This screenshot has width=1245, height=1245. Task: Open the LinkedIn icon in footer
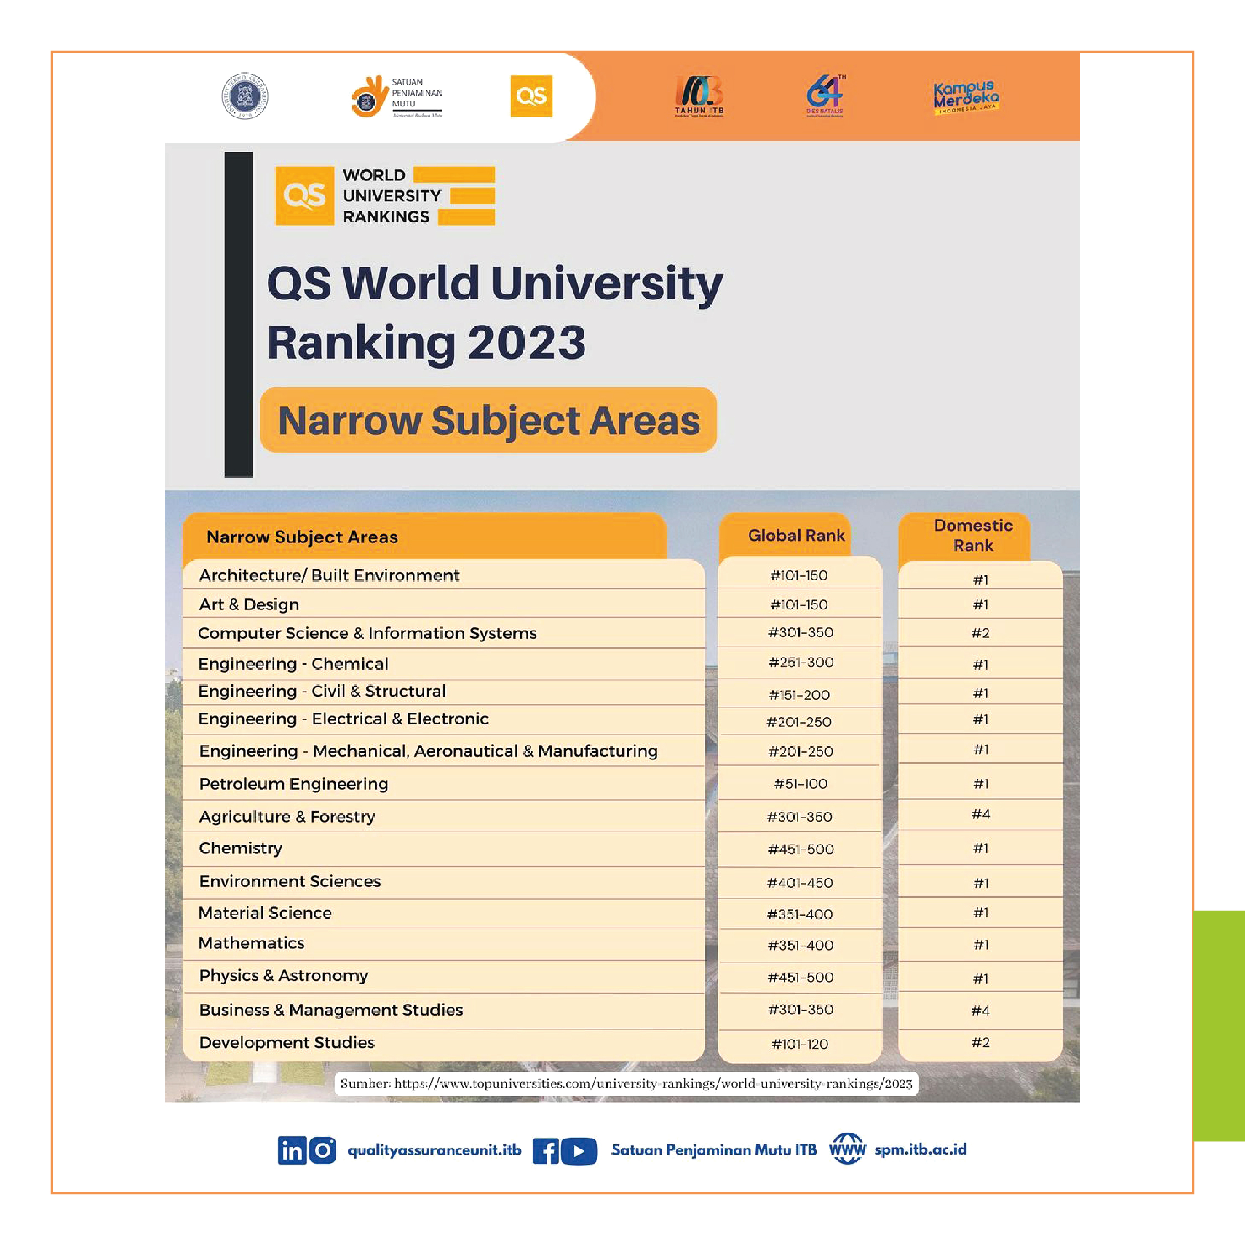click(x=291, y=1150)
